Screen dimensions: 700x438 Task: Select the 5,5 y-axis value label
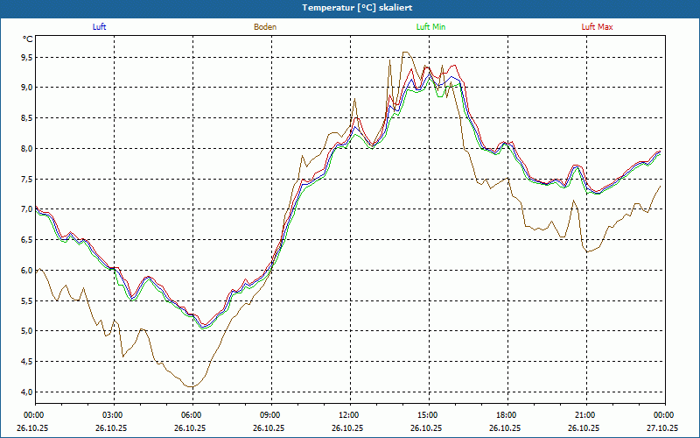[27, 300]
